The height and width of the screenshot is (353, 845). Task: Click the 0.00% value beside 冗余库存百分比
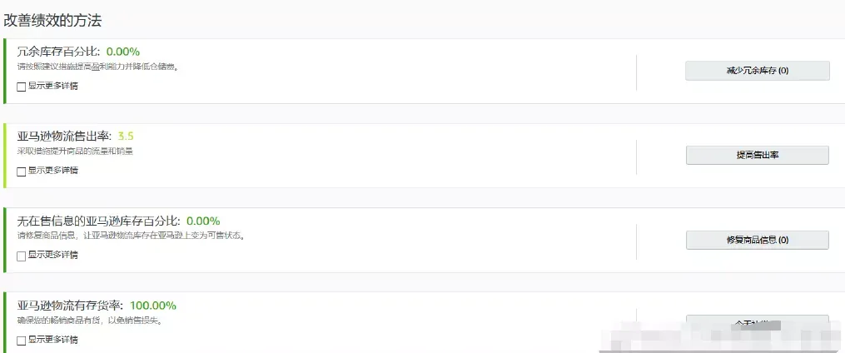(x=123, y=52)
